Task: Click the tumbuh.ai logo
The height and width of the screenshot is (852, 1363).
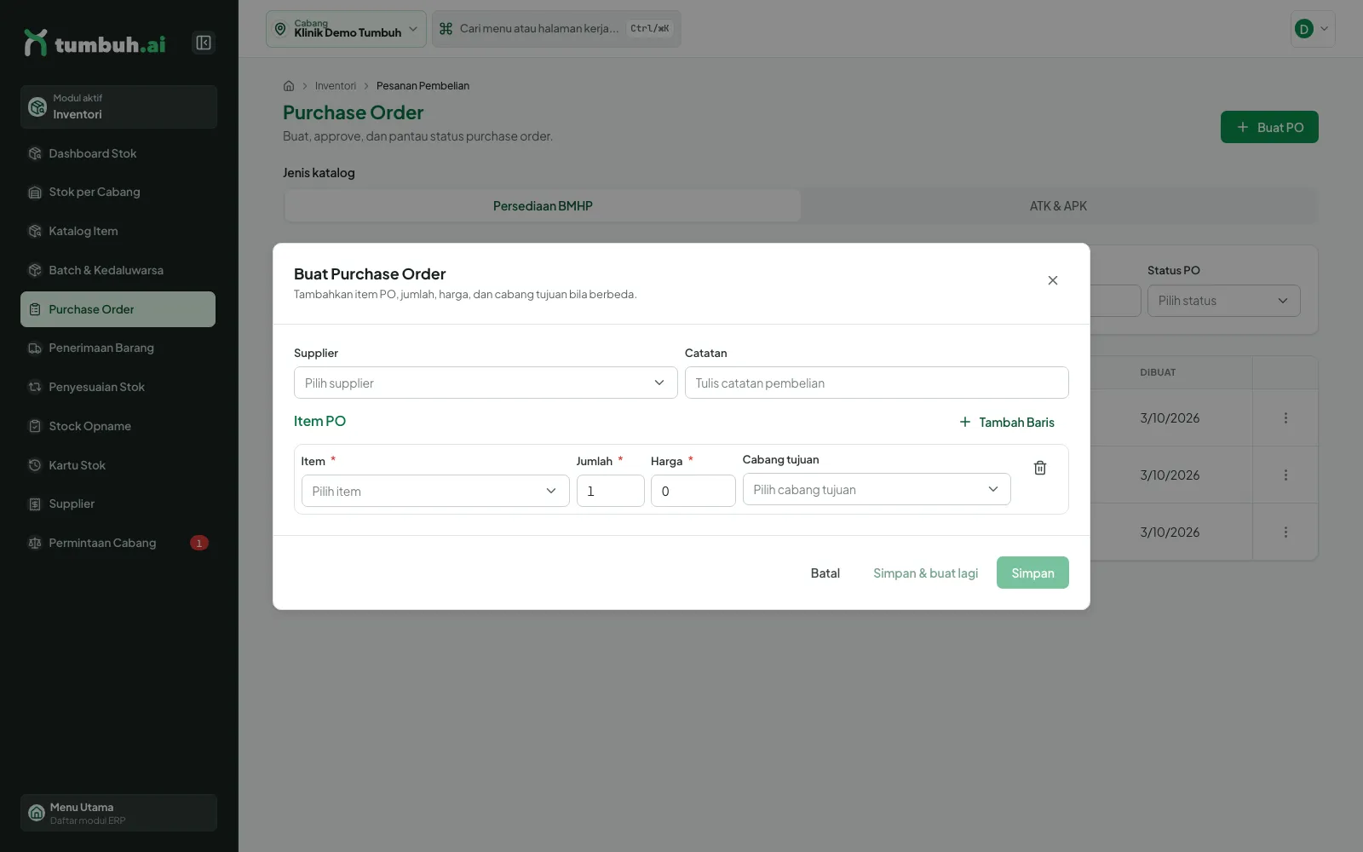Action: pyautogui.click(x=95, y=43)
